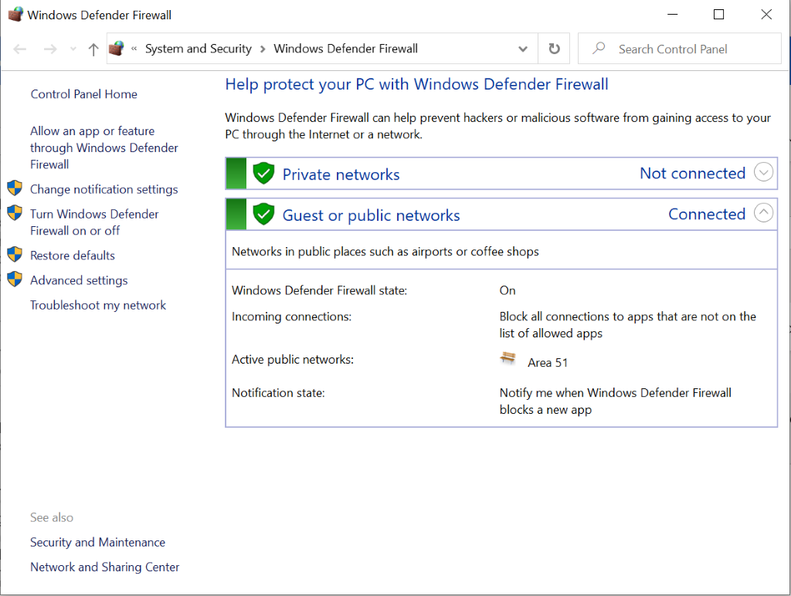Image resolution: width=791 pixels, height=596 pixels.
Task: Open the address bar dropdown chevron
Action: point(522,48)
